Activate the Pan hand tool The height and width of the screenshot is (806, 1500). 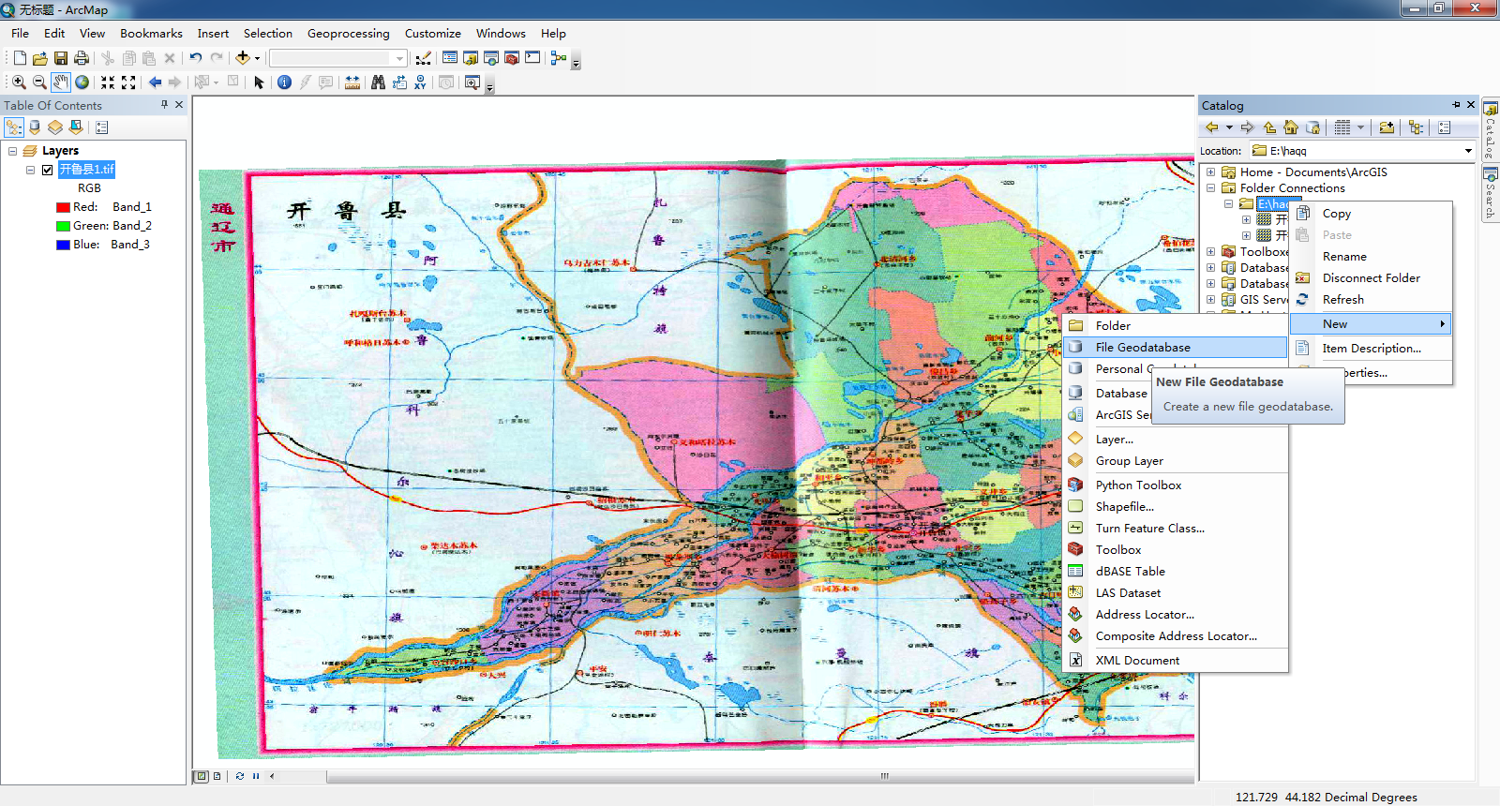tap(61, 82)
